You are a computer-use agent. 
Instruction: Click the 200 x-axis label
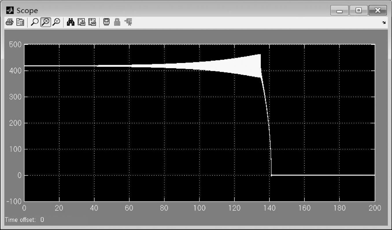point(375,208)
